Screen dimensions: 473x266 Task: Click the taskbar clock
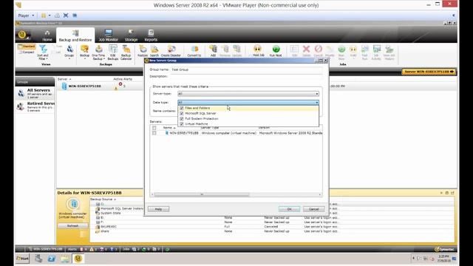[443, 259]
